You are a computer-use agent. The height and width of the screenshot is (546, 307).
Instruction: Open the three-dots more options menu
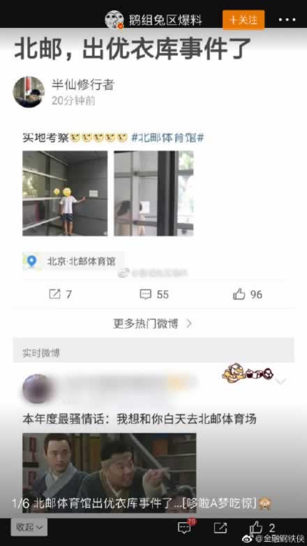(287, 20)
